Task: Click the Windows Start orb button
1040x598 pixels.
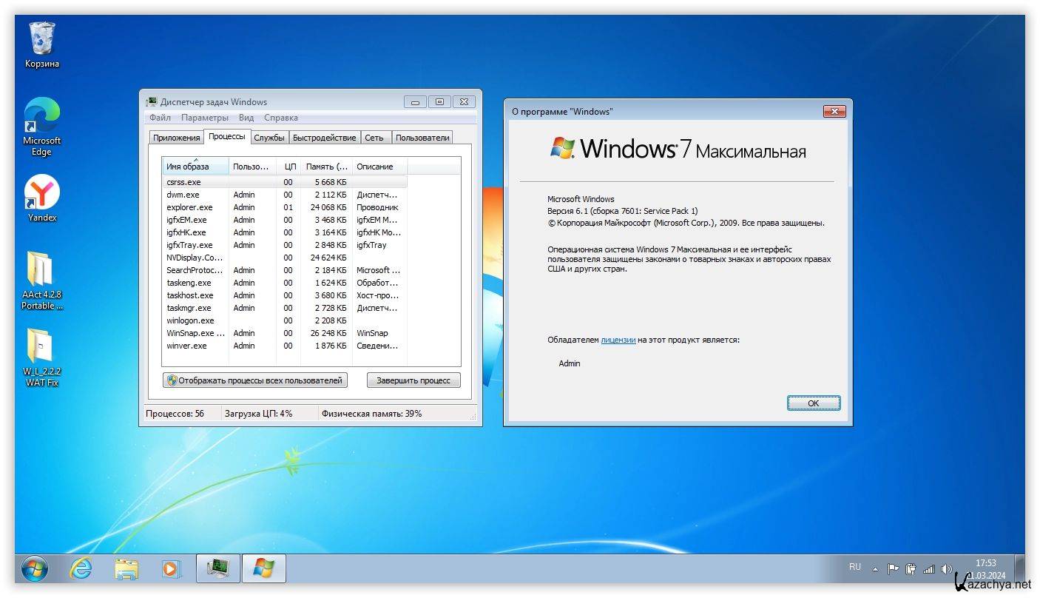Action: point(34,568)
